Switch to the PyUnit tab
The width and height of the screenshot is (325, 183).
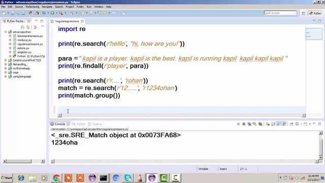79,124
